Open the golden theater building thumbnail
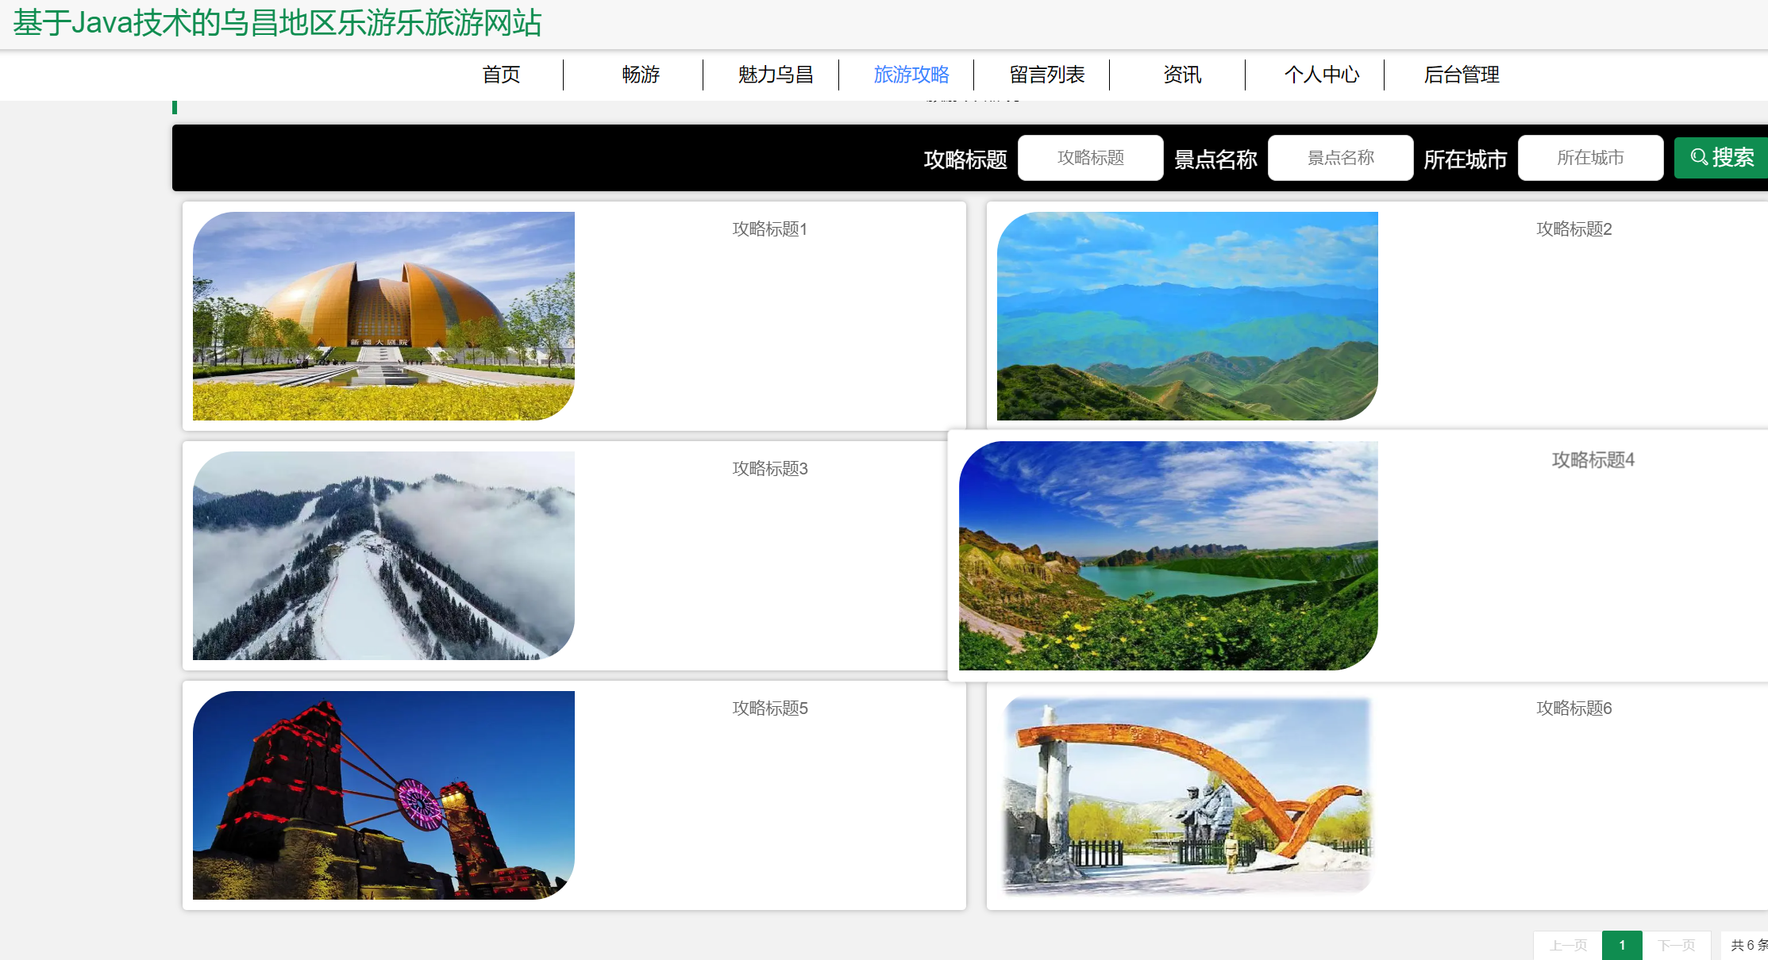Image resolution: width=1768 pixels, height=960 pixels. point(383,316)
